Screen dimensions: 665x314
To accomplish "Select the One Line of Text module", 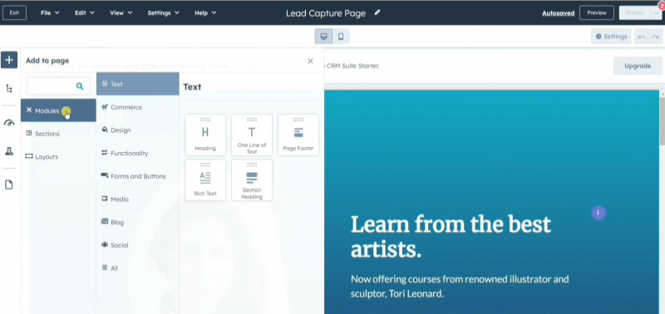I will pos(252,135).
